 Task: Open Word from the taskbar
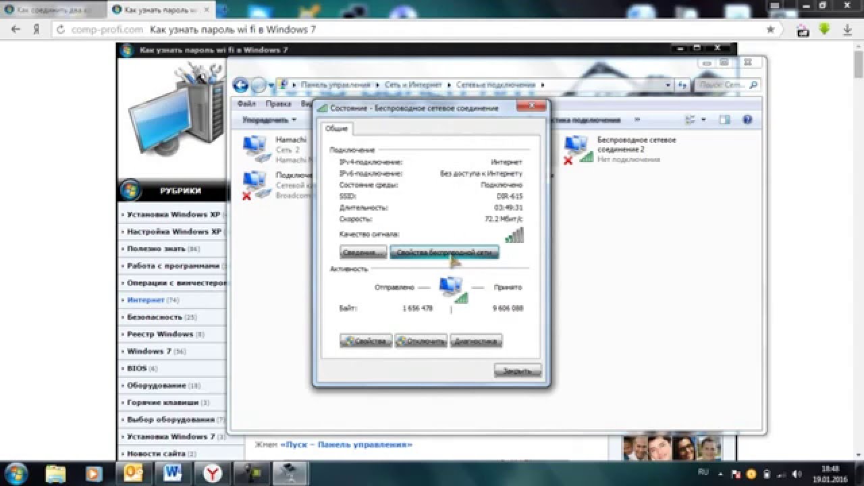173,473
